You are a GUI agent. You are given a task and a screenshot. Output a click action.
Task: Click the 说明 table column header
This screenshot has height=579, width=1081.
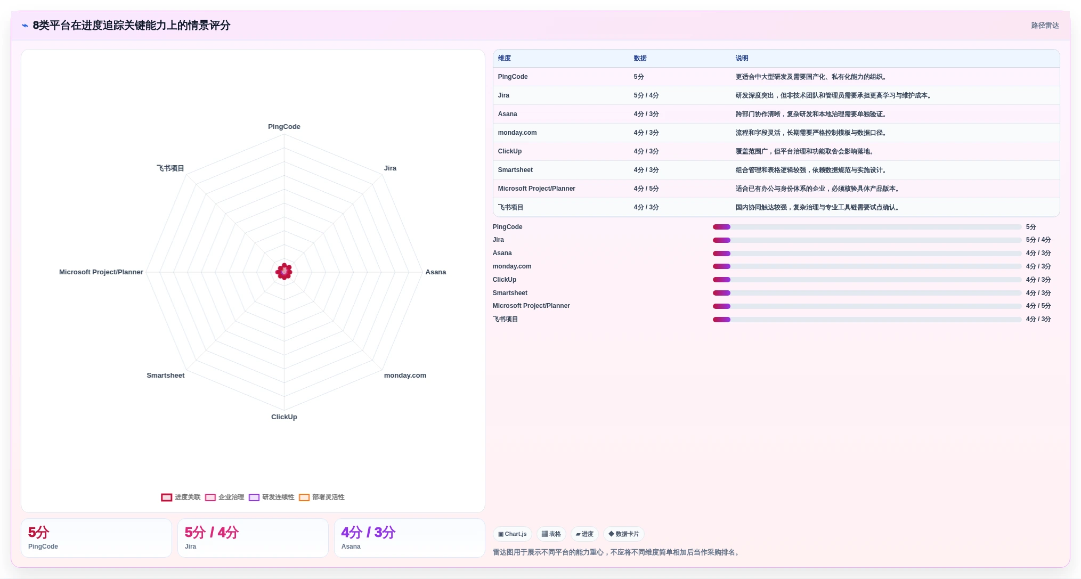click(742, 58)
